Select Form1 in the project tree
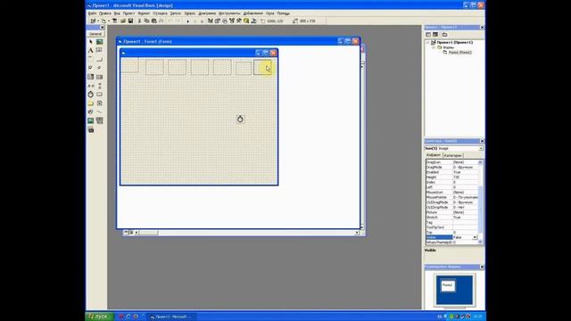The width and height of the screenshot is (571, 321). pyautogui.click(x=459, y=53)
